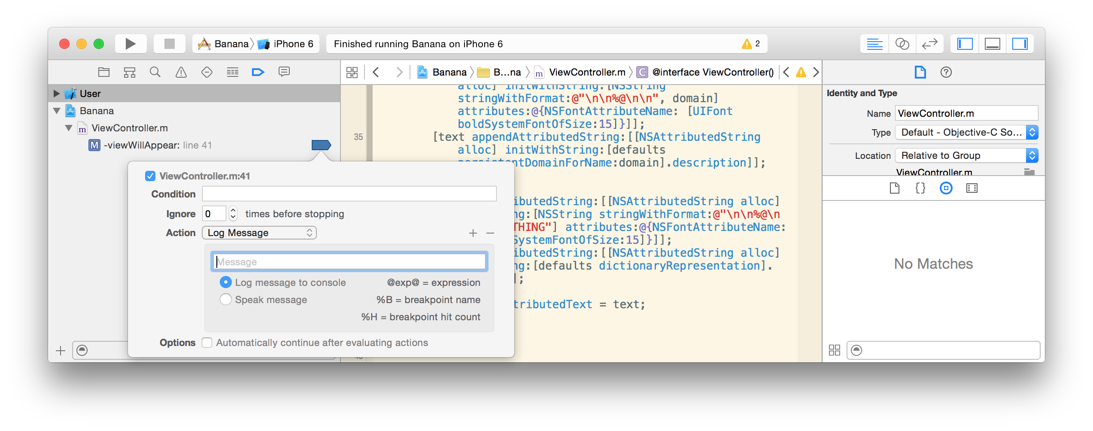1093x431 pixels.
Task: Add a breakpoint with the navigator plus button
Action: click(61, 351)
